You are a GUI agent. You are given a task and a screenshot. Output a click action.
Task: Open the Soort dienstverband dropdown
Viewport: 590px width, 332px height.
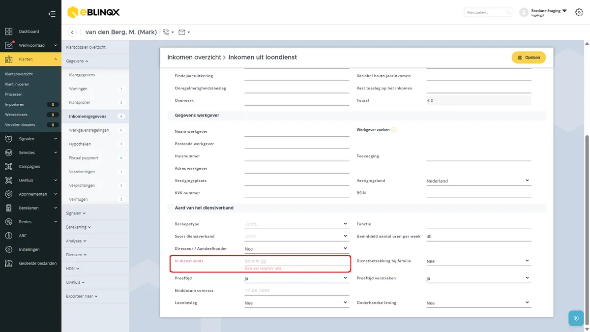pyautogui.click(x=296, y=236)
